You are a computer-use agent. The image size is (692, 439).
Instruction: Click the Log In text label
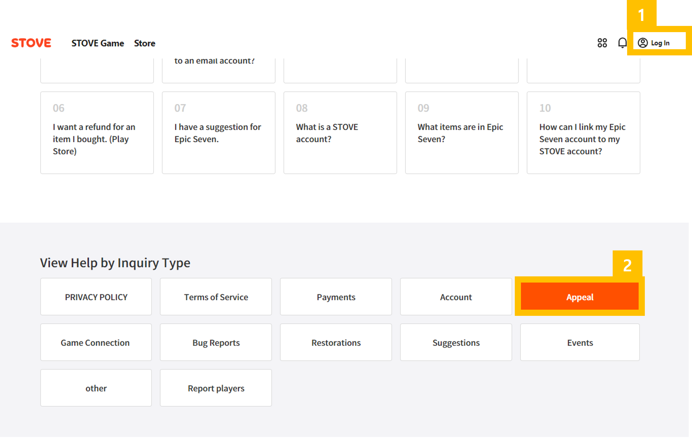coord(660,43)
